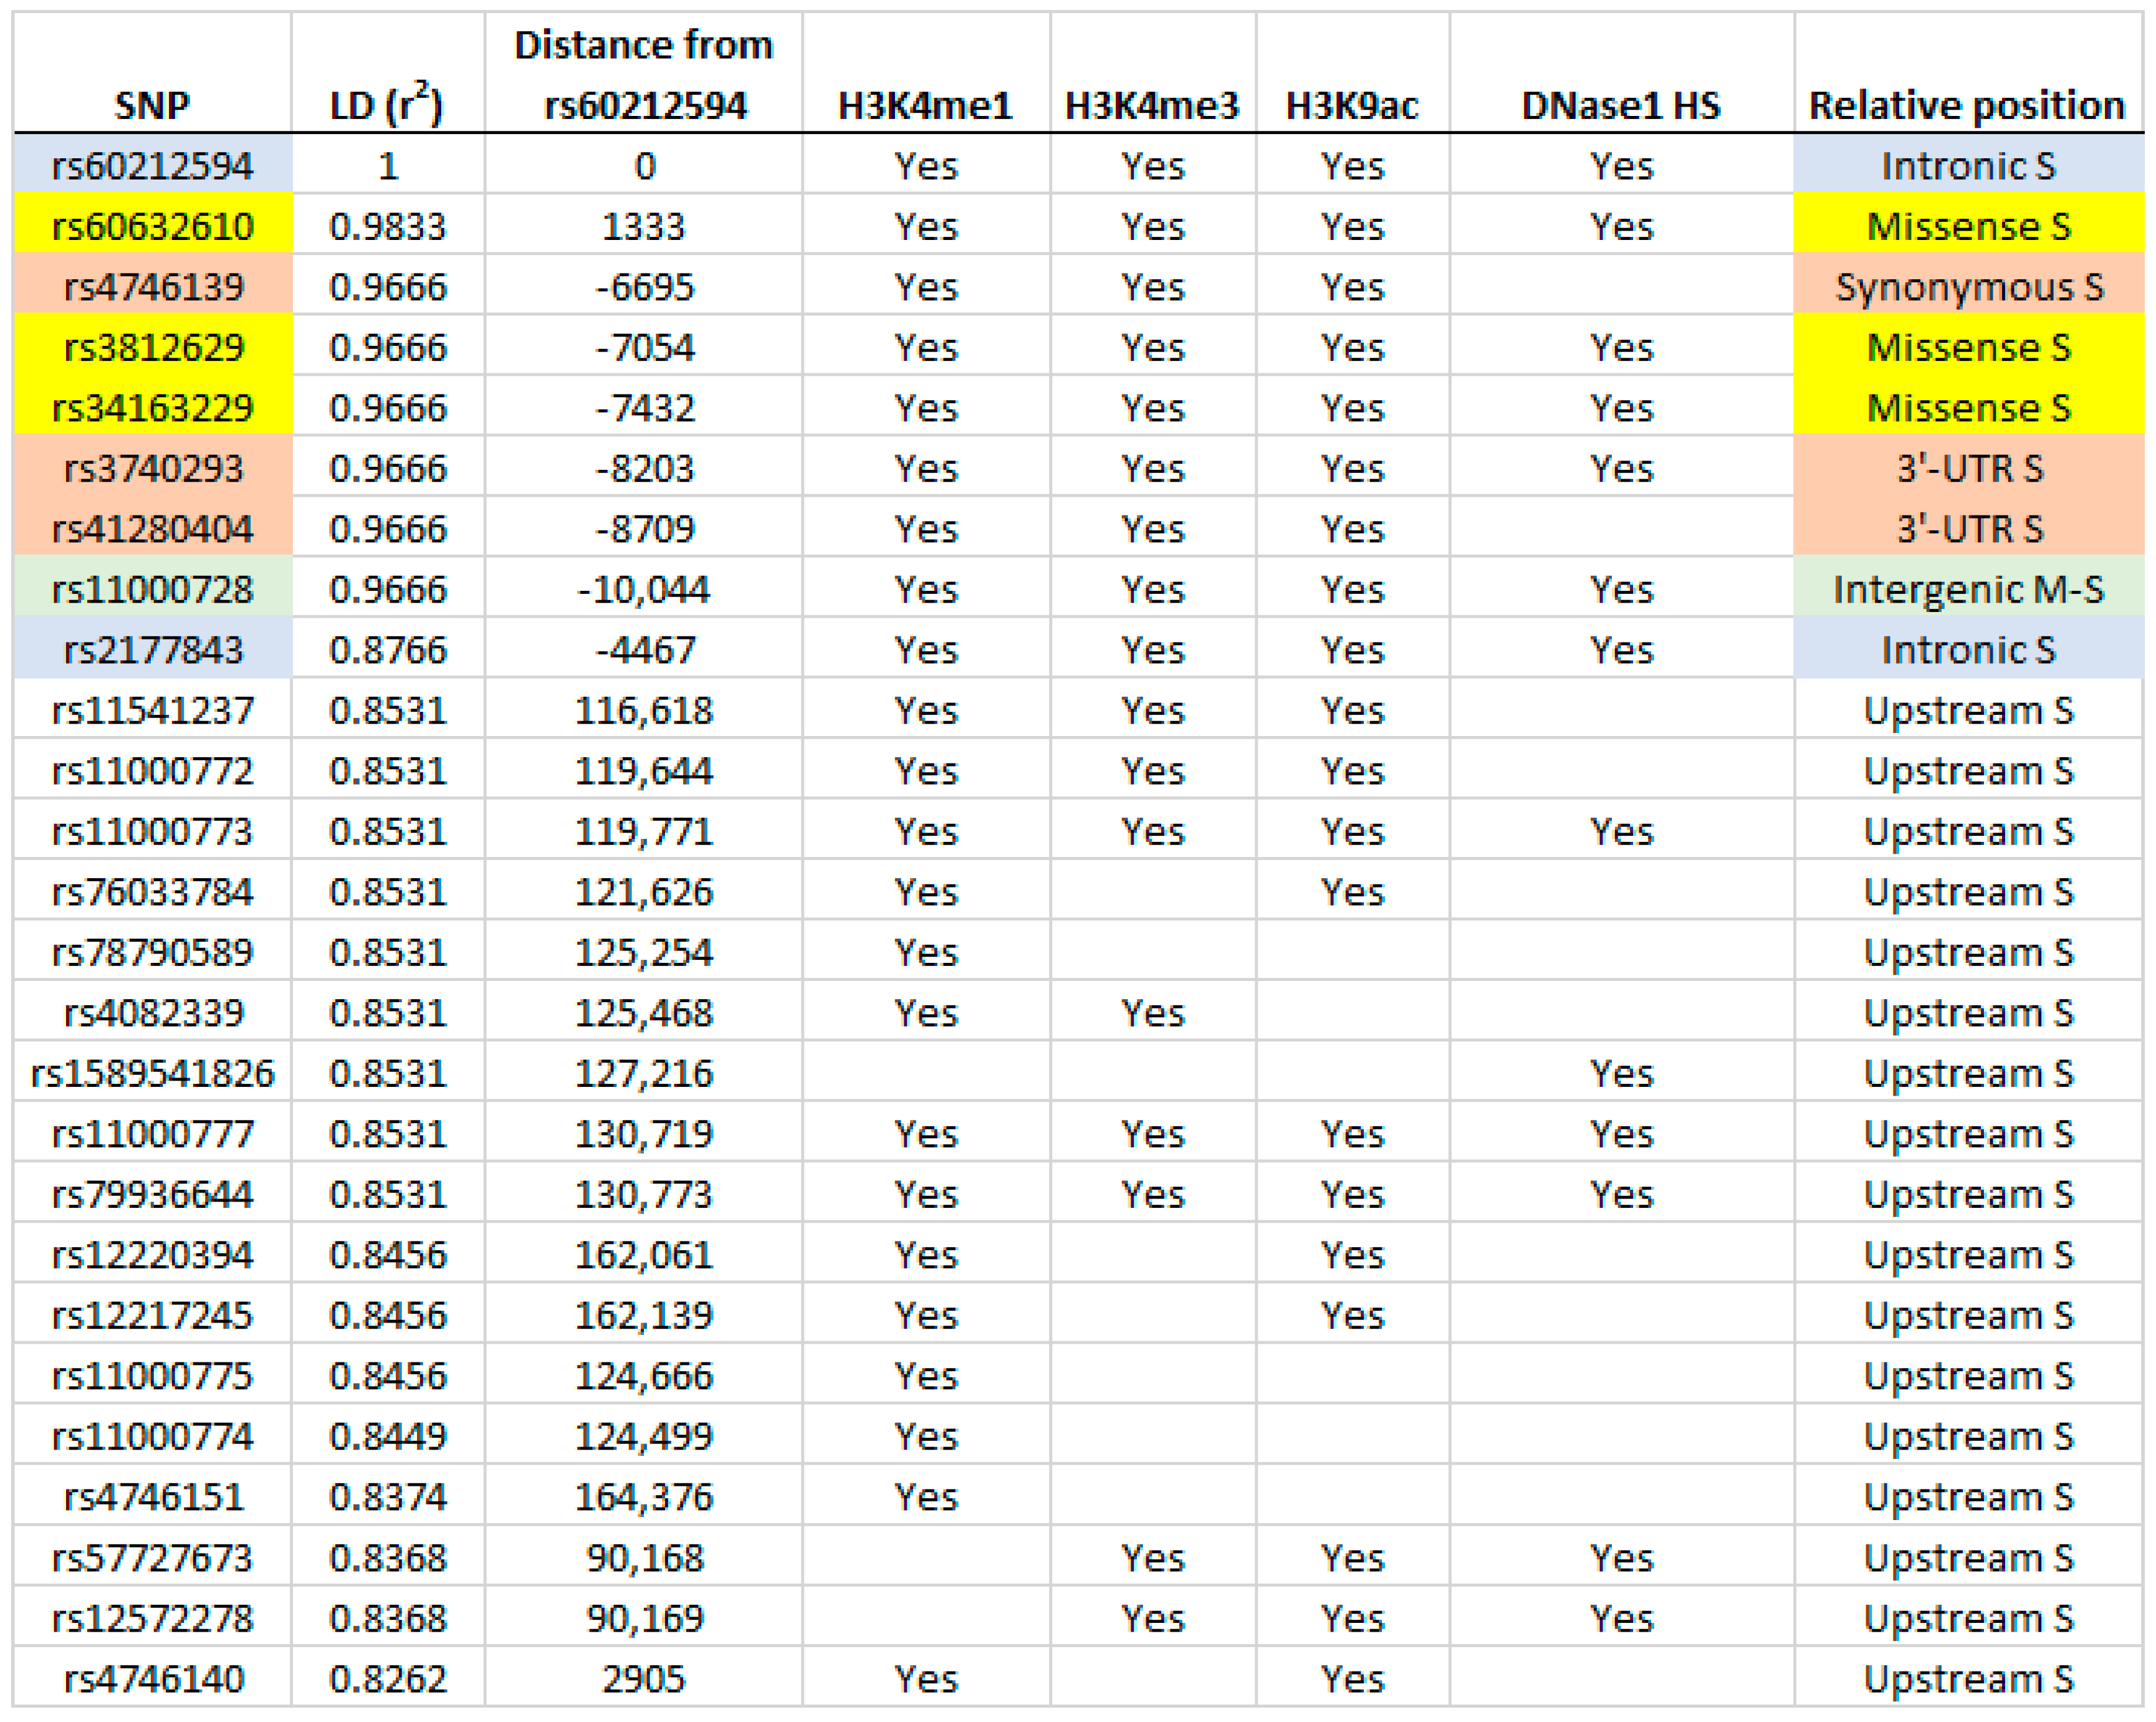Click the H3K4me1 column header
Screen dimensions: 2156x1722
(925, 105)
